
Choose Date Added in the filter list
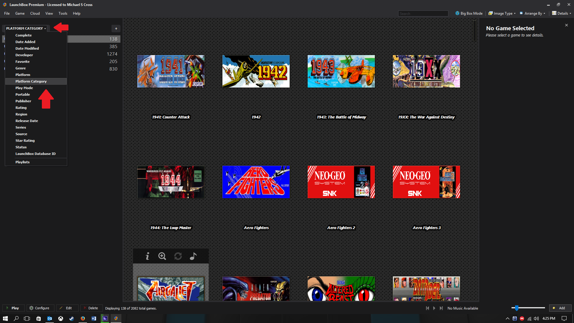pos(36,42)
